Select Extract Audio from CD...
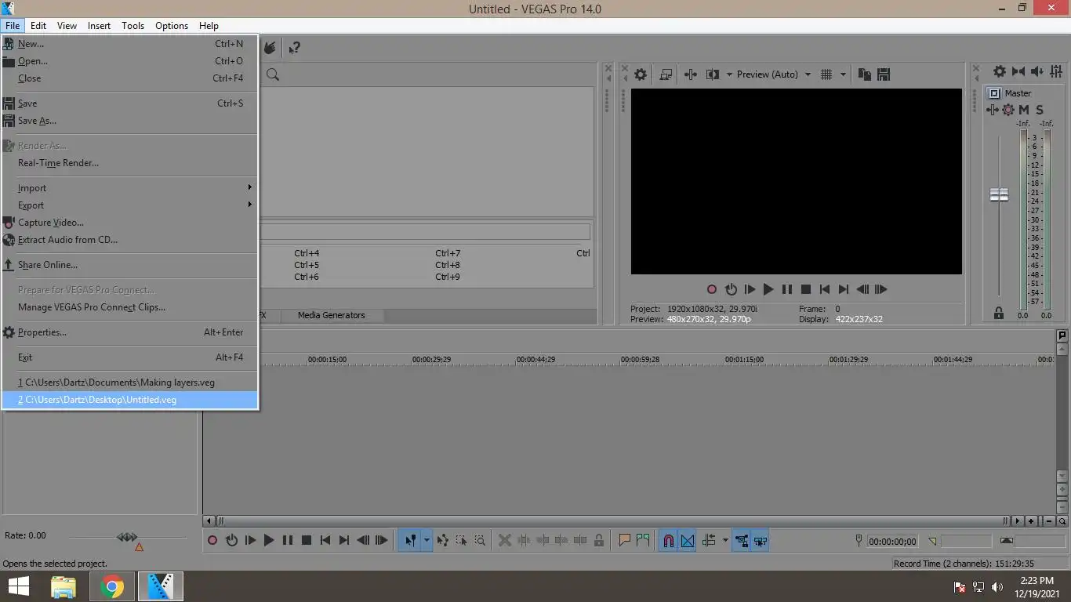The height and width of the screenshot is (602, 1071). [x=129, y=240]
